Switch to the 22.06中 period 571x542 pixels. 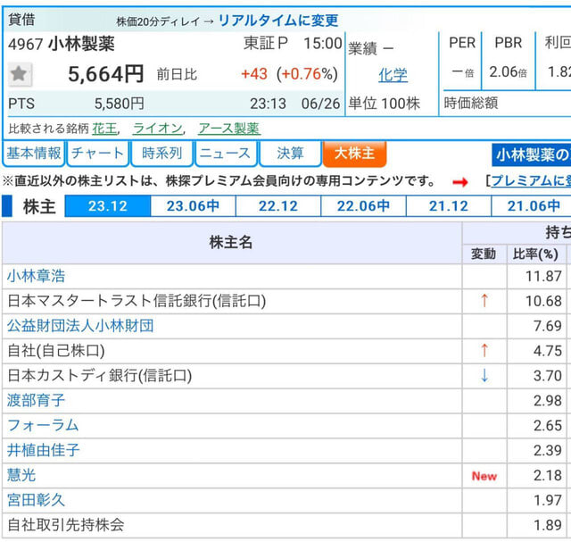[x=363, y=206]
